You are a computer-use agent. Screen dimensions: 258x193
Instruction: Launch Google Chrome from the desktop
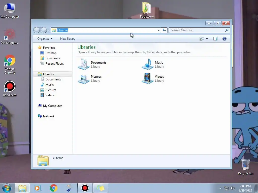(10, 64)
